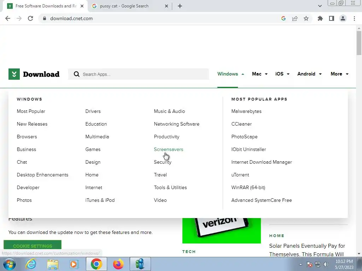Image resolution: width=362 pixels, height=271 pixels.
Task: Open the search tabs chevron in Chrome
Action: tap(320, 6)
